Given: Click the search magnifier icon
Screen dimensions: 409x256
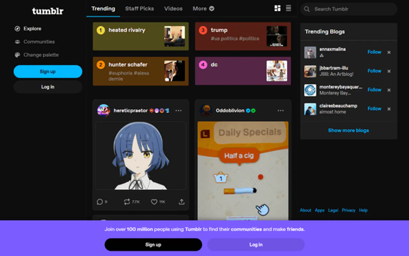Looking at the screenshot, I should (307, 9).
